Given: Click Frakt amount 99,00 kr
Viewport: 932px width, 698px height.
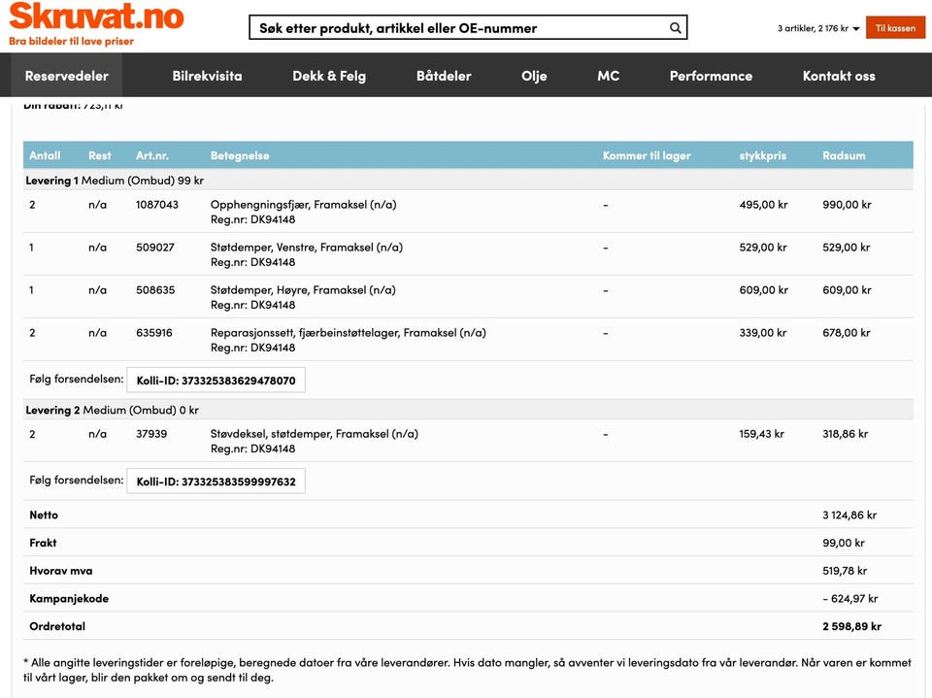Looking at the screenshot, I should click(844, 543).
